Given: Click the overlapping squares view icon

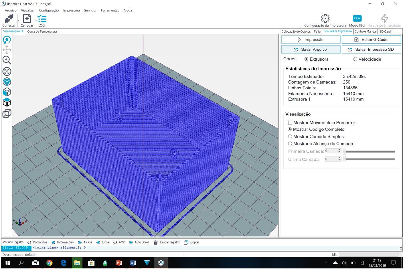Looking at the screenshot, I should pos(7,113).
